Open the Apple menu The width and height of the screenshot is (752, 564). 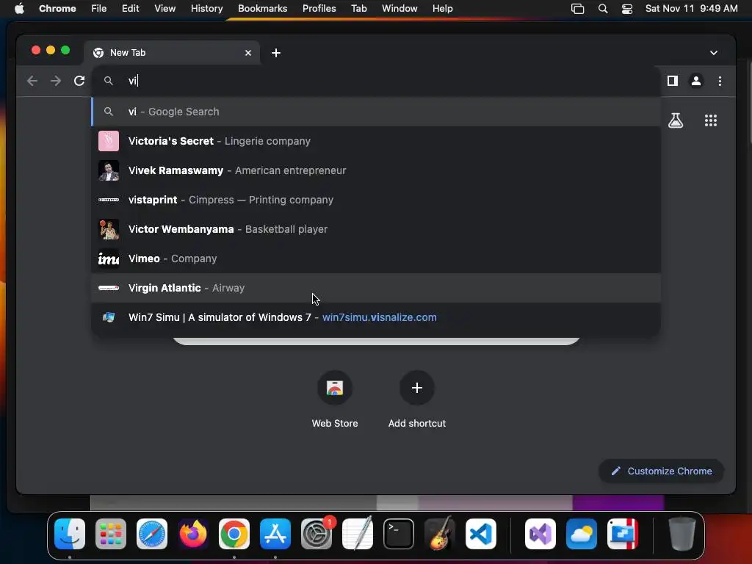19,9
